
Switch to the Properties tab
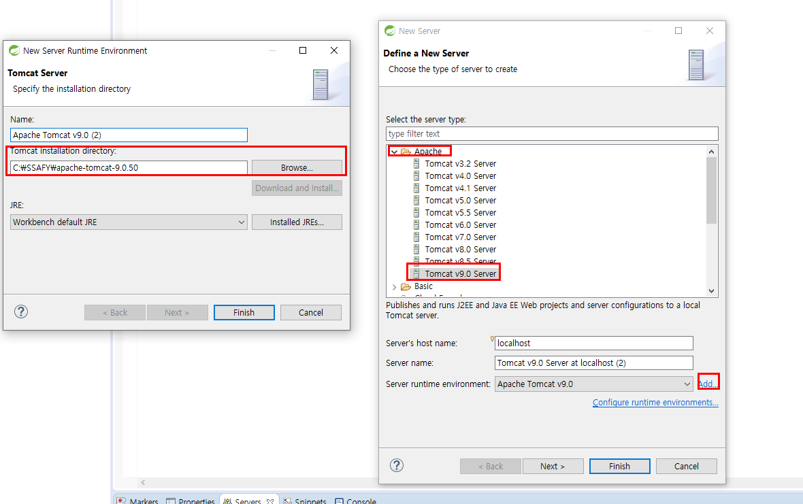[191, 501]
